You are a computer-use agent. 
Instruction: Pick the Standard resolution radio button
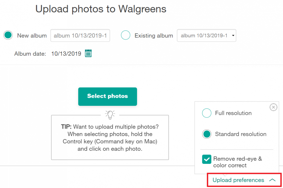click(207, 134)
